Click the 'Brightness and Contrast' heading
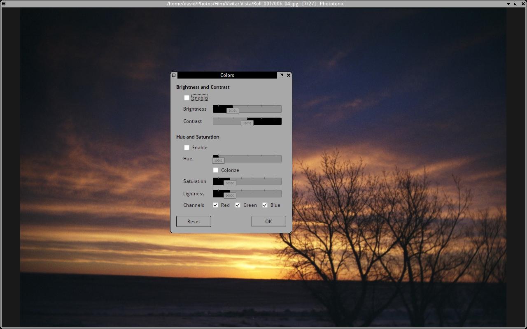 point(203,87)
